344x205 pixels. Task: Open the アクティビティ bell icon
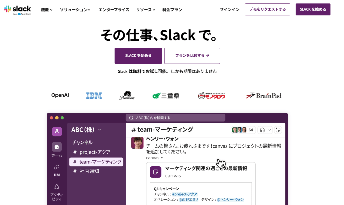56,187
